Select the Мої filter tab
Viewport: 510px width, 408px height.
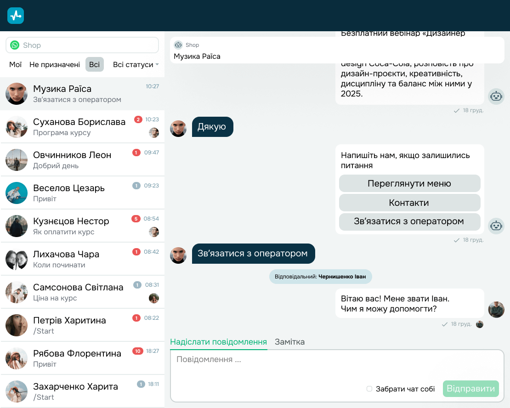click(x=15, y=64)
